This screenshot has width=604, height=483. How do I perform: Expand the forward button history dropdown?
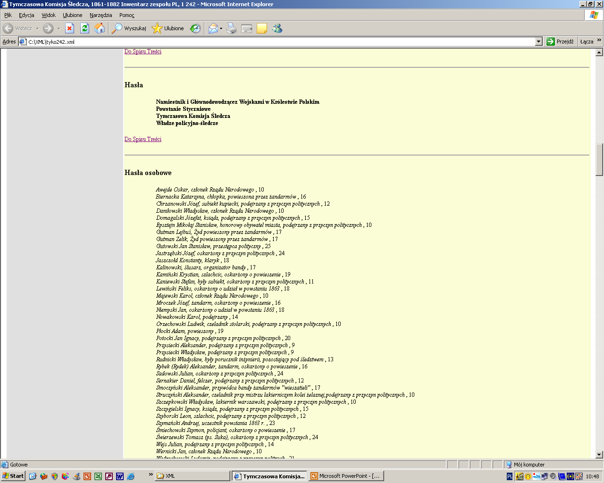pos(59,28)
